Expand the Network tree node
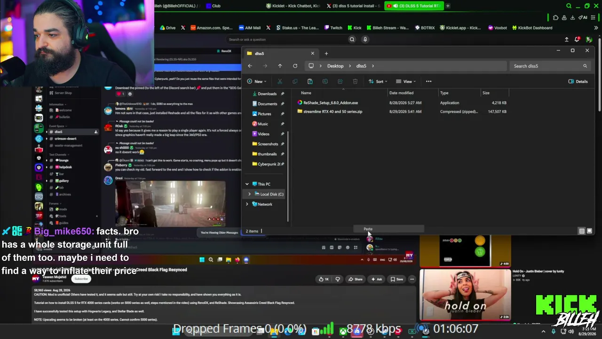This screenshot has height=339, width=602. [x=247, y=204]
